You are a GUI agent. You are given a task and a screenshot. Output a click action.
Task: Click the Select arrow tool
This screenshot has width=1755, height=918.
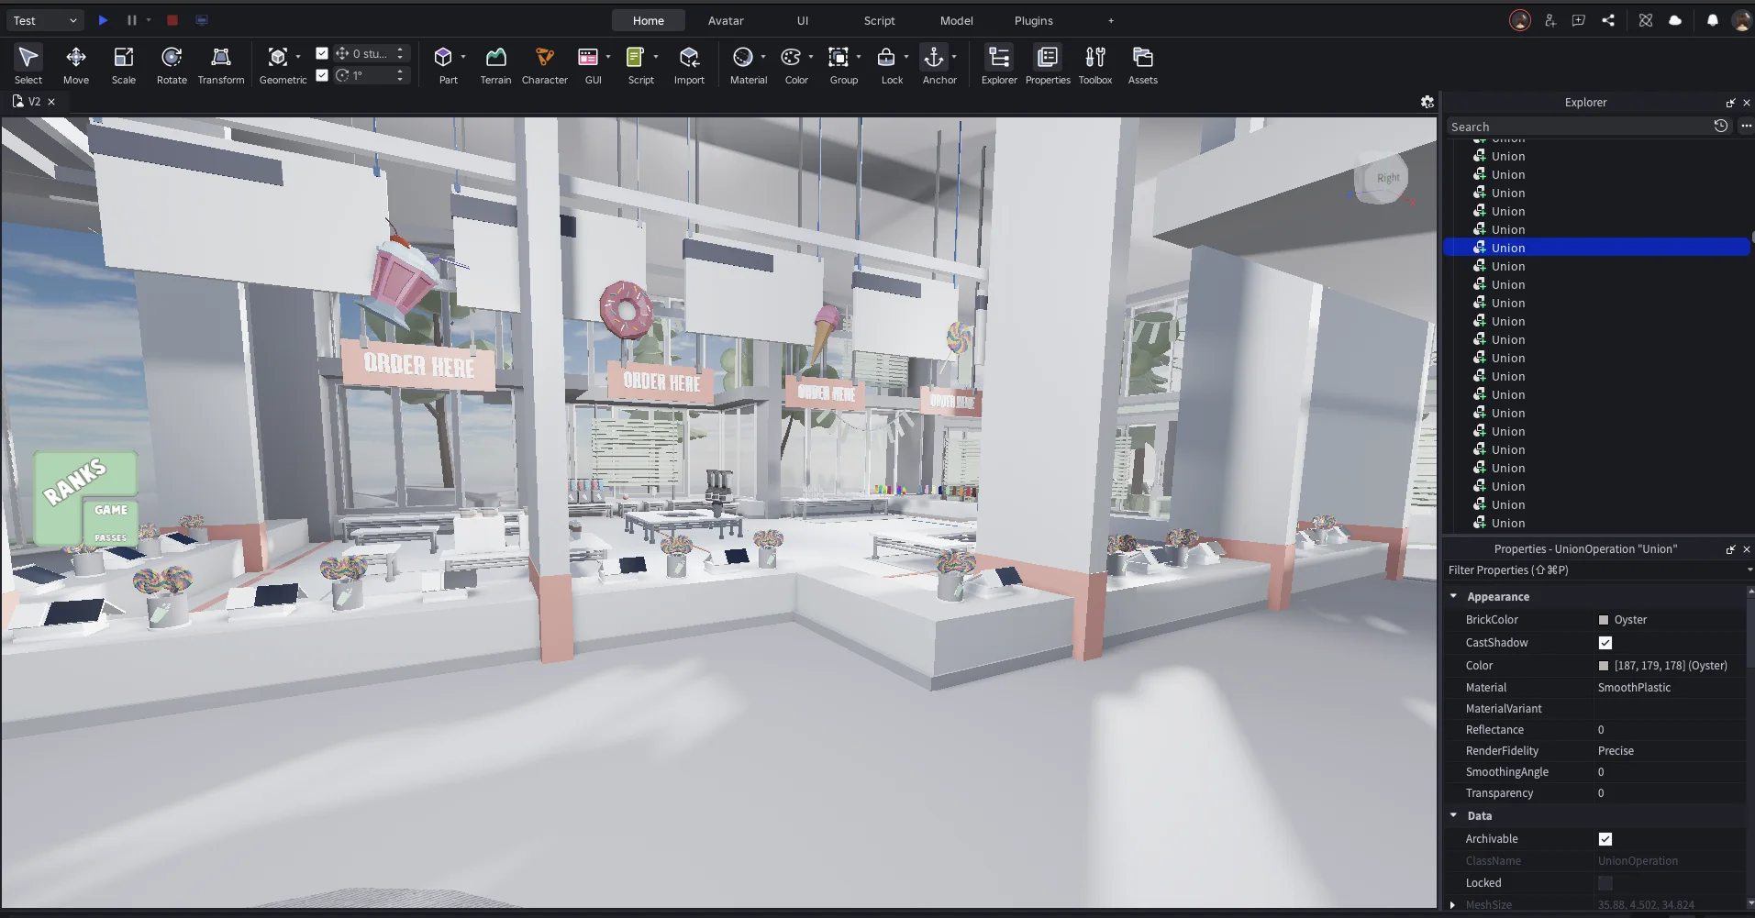28,65
